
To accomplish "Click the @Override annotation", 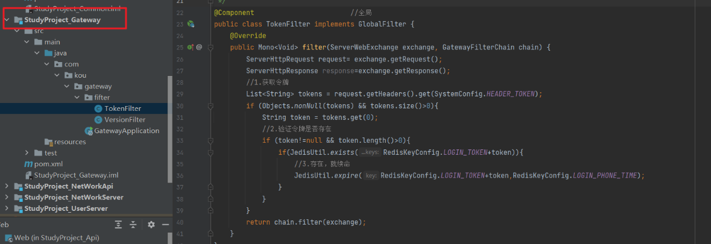I will [x=248, y=36].
